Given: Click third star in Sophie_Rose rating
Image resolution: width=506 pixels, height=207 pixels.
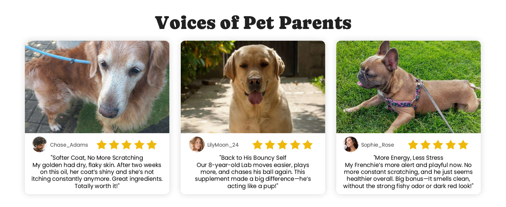Looking at the screenshot, I should 438,145.
